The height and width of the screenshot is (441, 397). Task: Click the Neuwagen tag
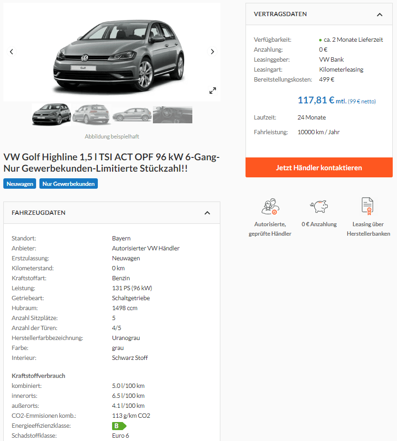20,184
